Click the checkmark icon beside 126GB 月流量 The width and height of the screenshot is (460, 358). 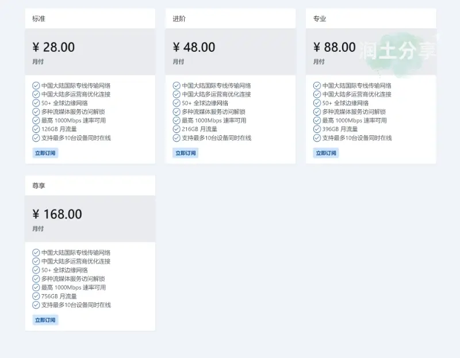(x=36, y=130)
